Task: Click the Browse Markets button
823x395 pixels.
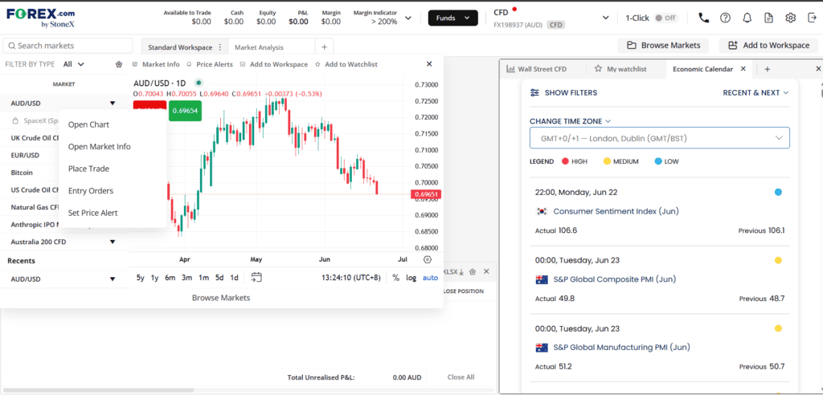Action: [x=663, y=45]
